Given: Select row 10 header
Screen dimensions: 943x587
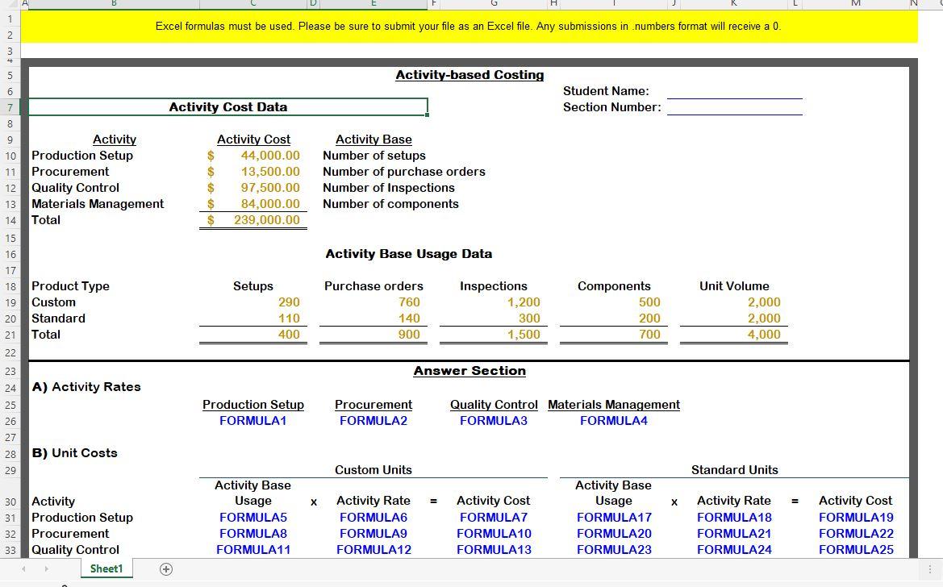Looking at the screenshot, I should (10, 155).
